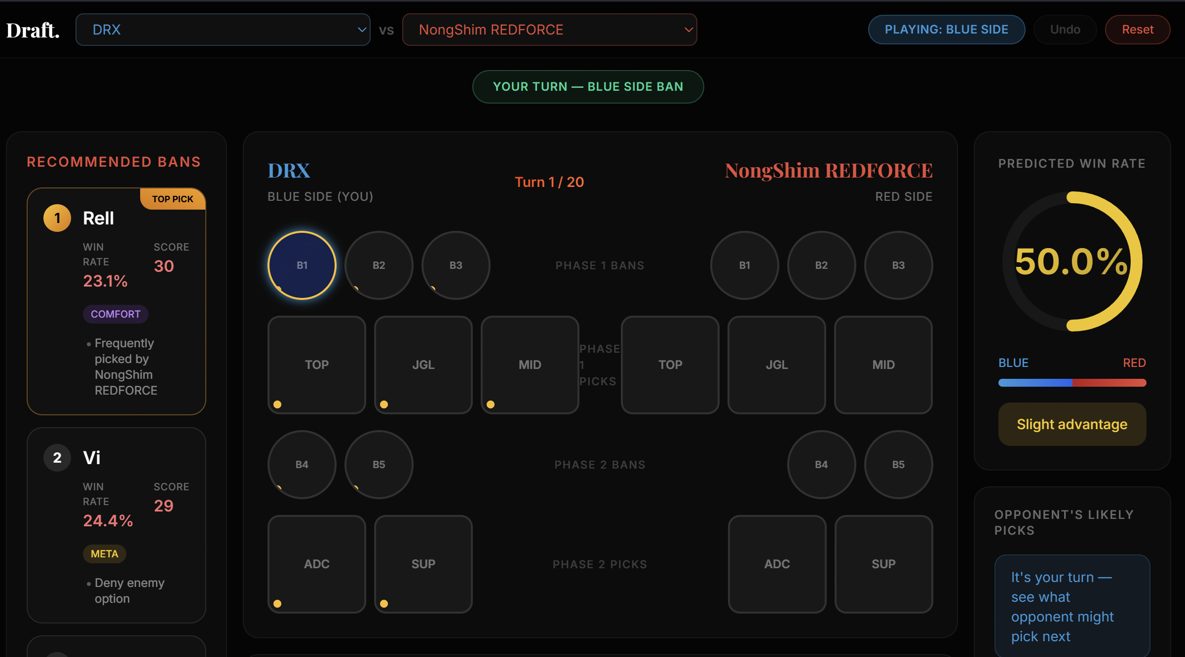Click blue side B2 ban circle

coord(379,265)
